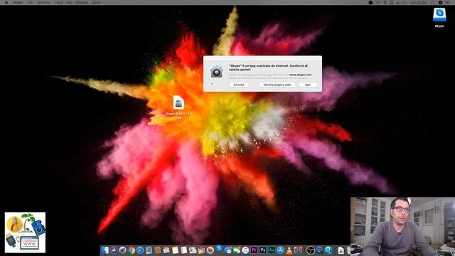Open the yellow Notes icon in the Dock
Image resolution: width=455 pixels, height=256 pixels.
coord(175,250)
